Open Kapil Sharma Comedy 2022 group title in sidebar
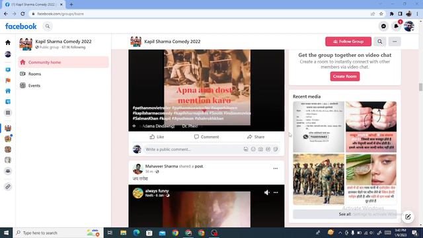The image size is (423, 238). point(63,41)
